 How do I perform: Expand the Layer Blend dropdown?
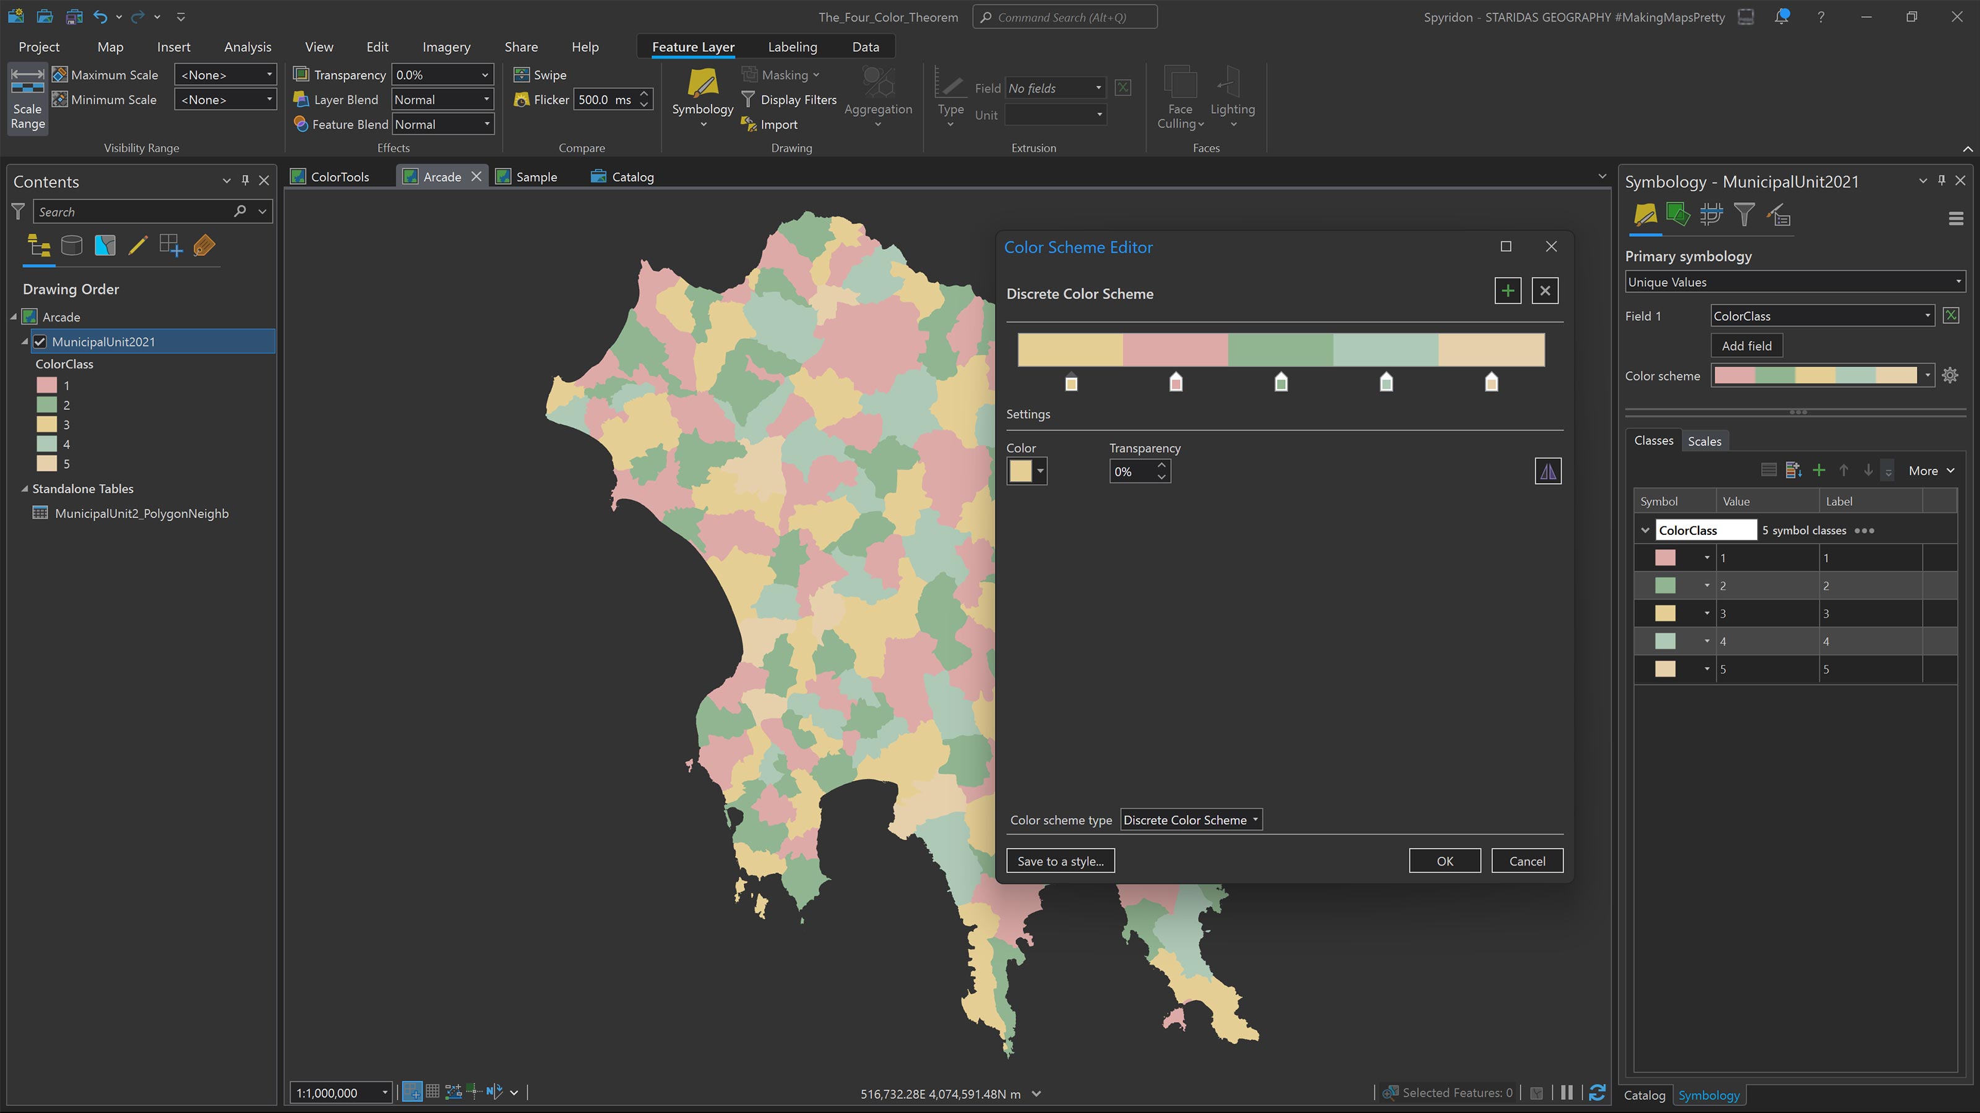[486, 99]
